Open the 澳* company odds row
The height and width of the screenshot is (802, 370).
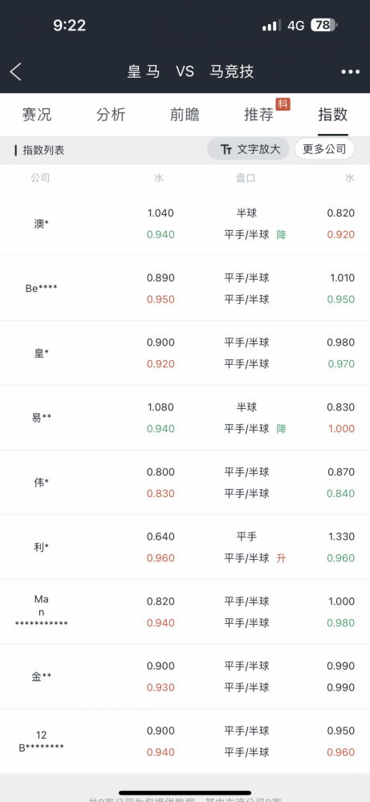pos(185,224)
